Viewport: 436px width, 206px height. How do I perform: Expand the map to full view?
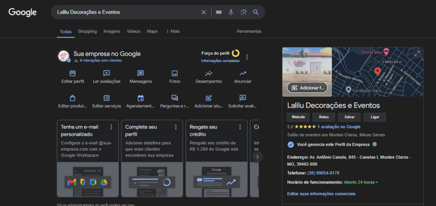pyautogui.click(x=417, y=54)
